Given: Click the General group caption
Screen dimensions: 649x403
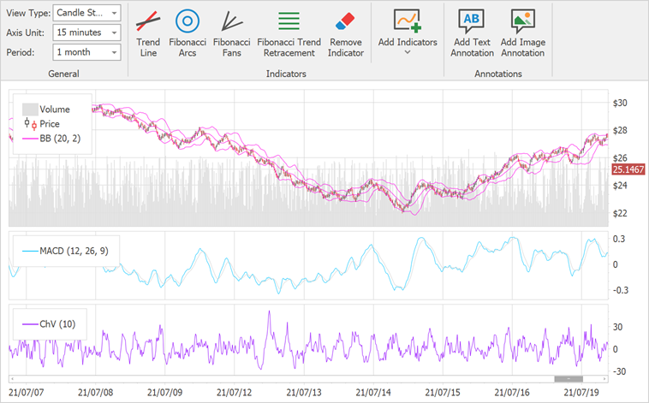Looking at the screenshot, I should [x=63, y=74].
